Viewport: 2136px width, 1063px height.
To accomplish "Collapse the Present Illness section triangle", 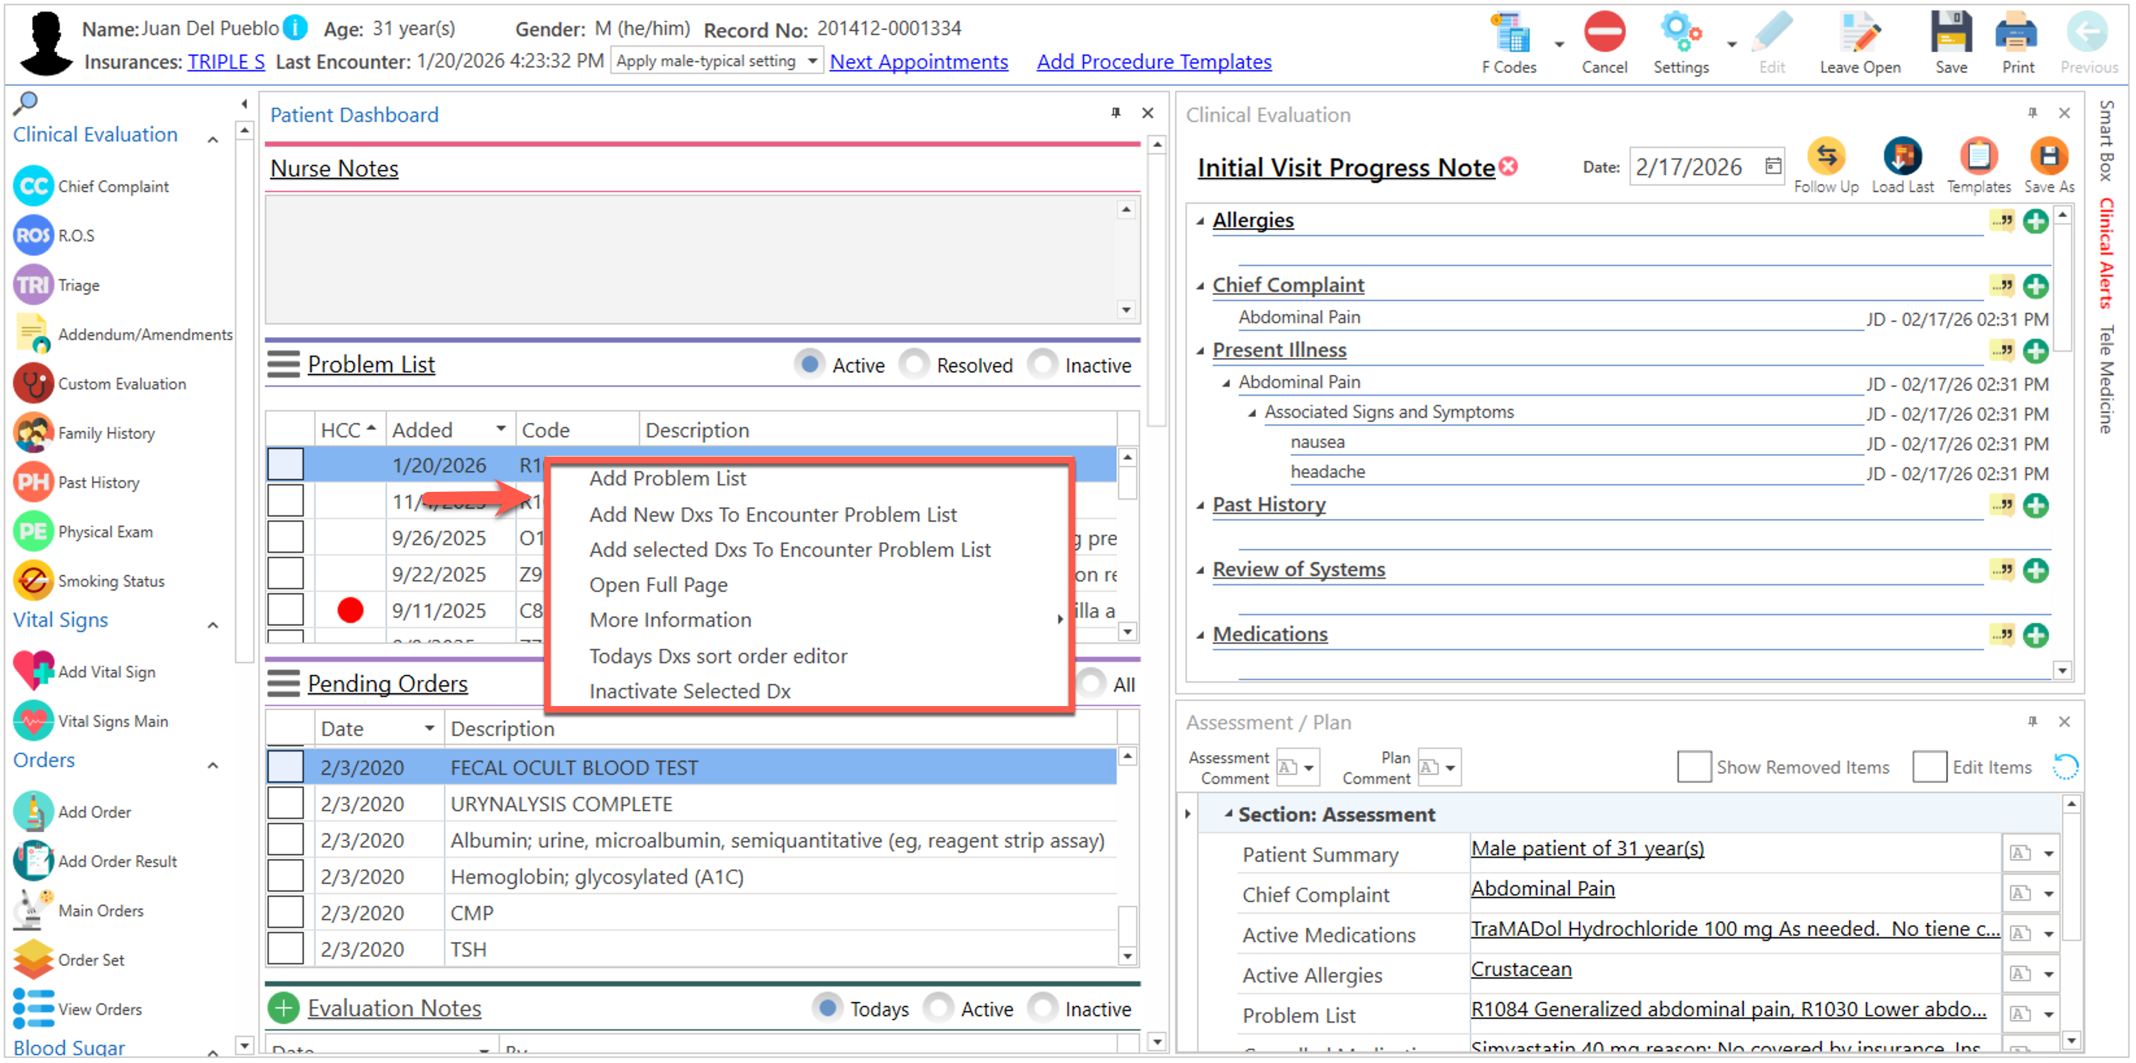I will [1200, 351].
